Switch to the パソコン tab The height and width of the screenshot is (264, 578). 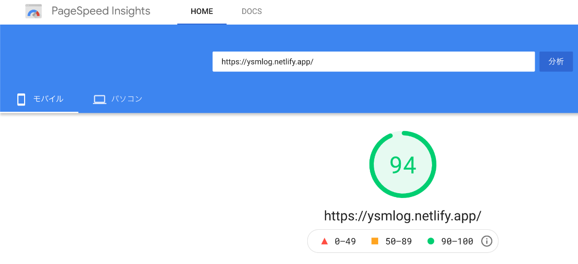(x=118, y=99)
